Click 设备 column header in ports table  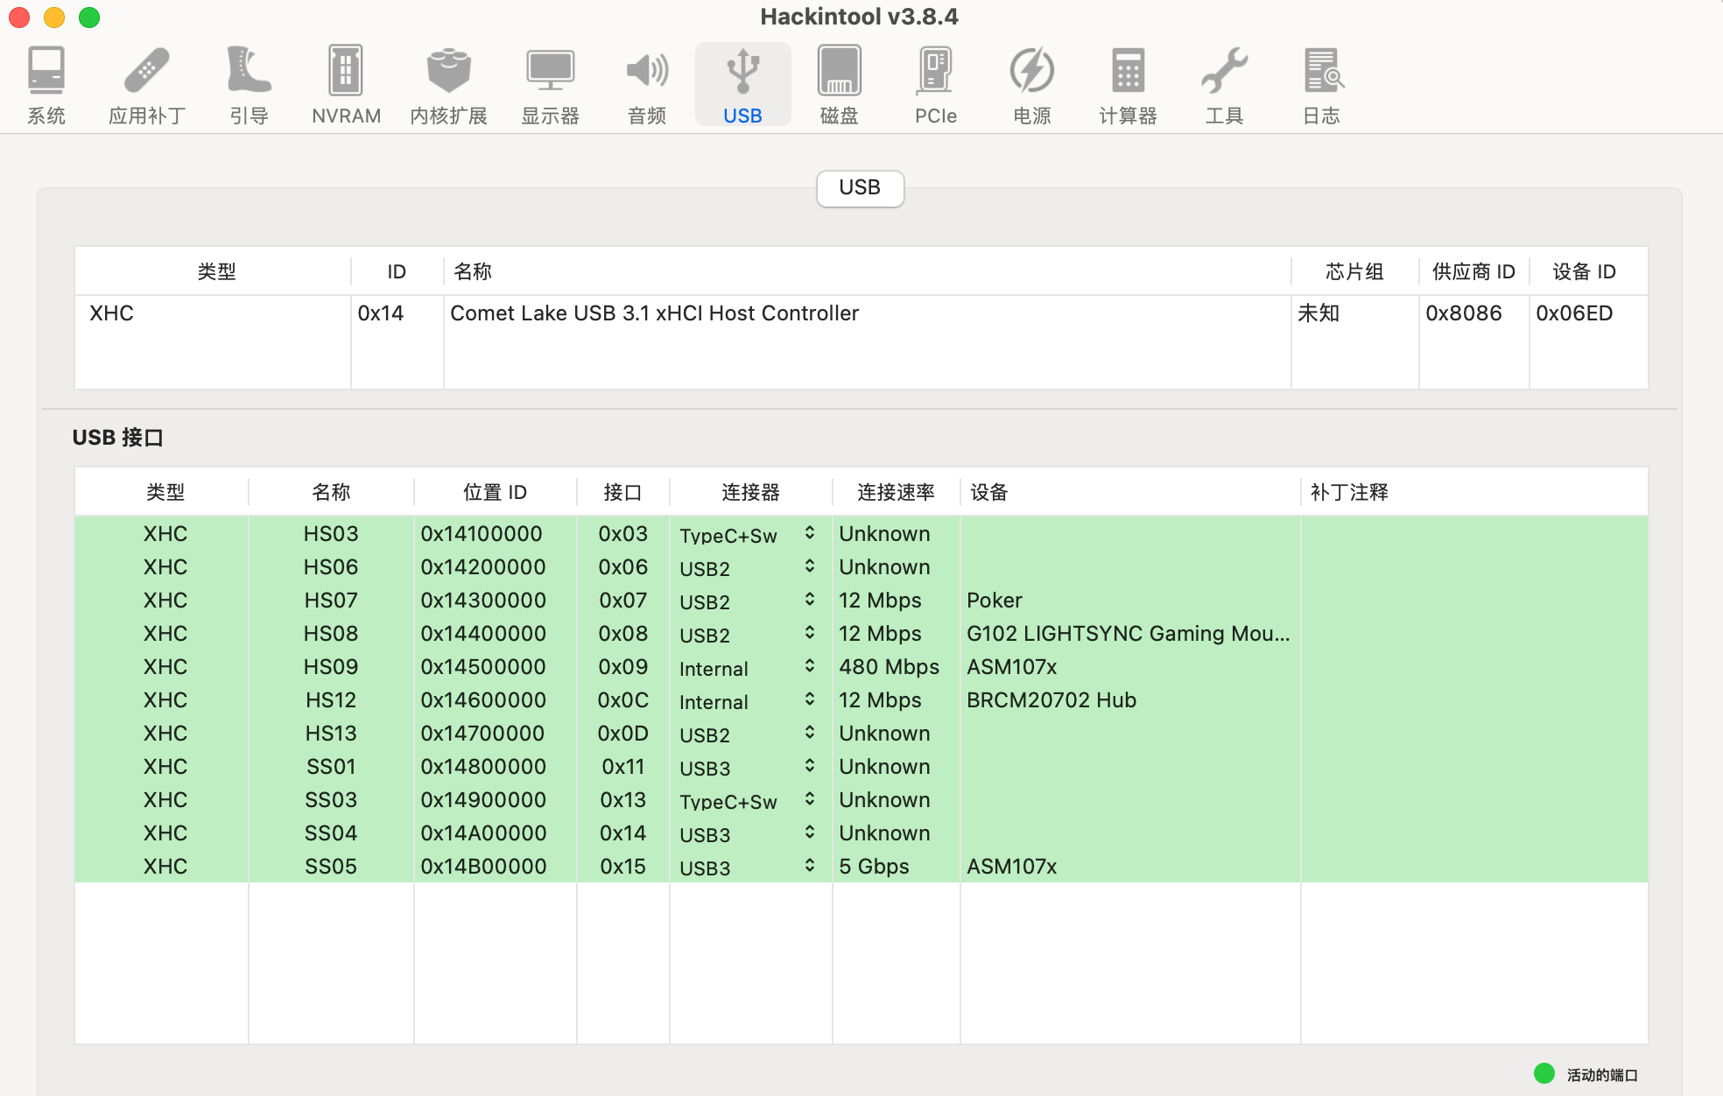[x=1129, y=492]
